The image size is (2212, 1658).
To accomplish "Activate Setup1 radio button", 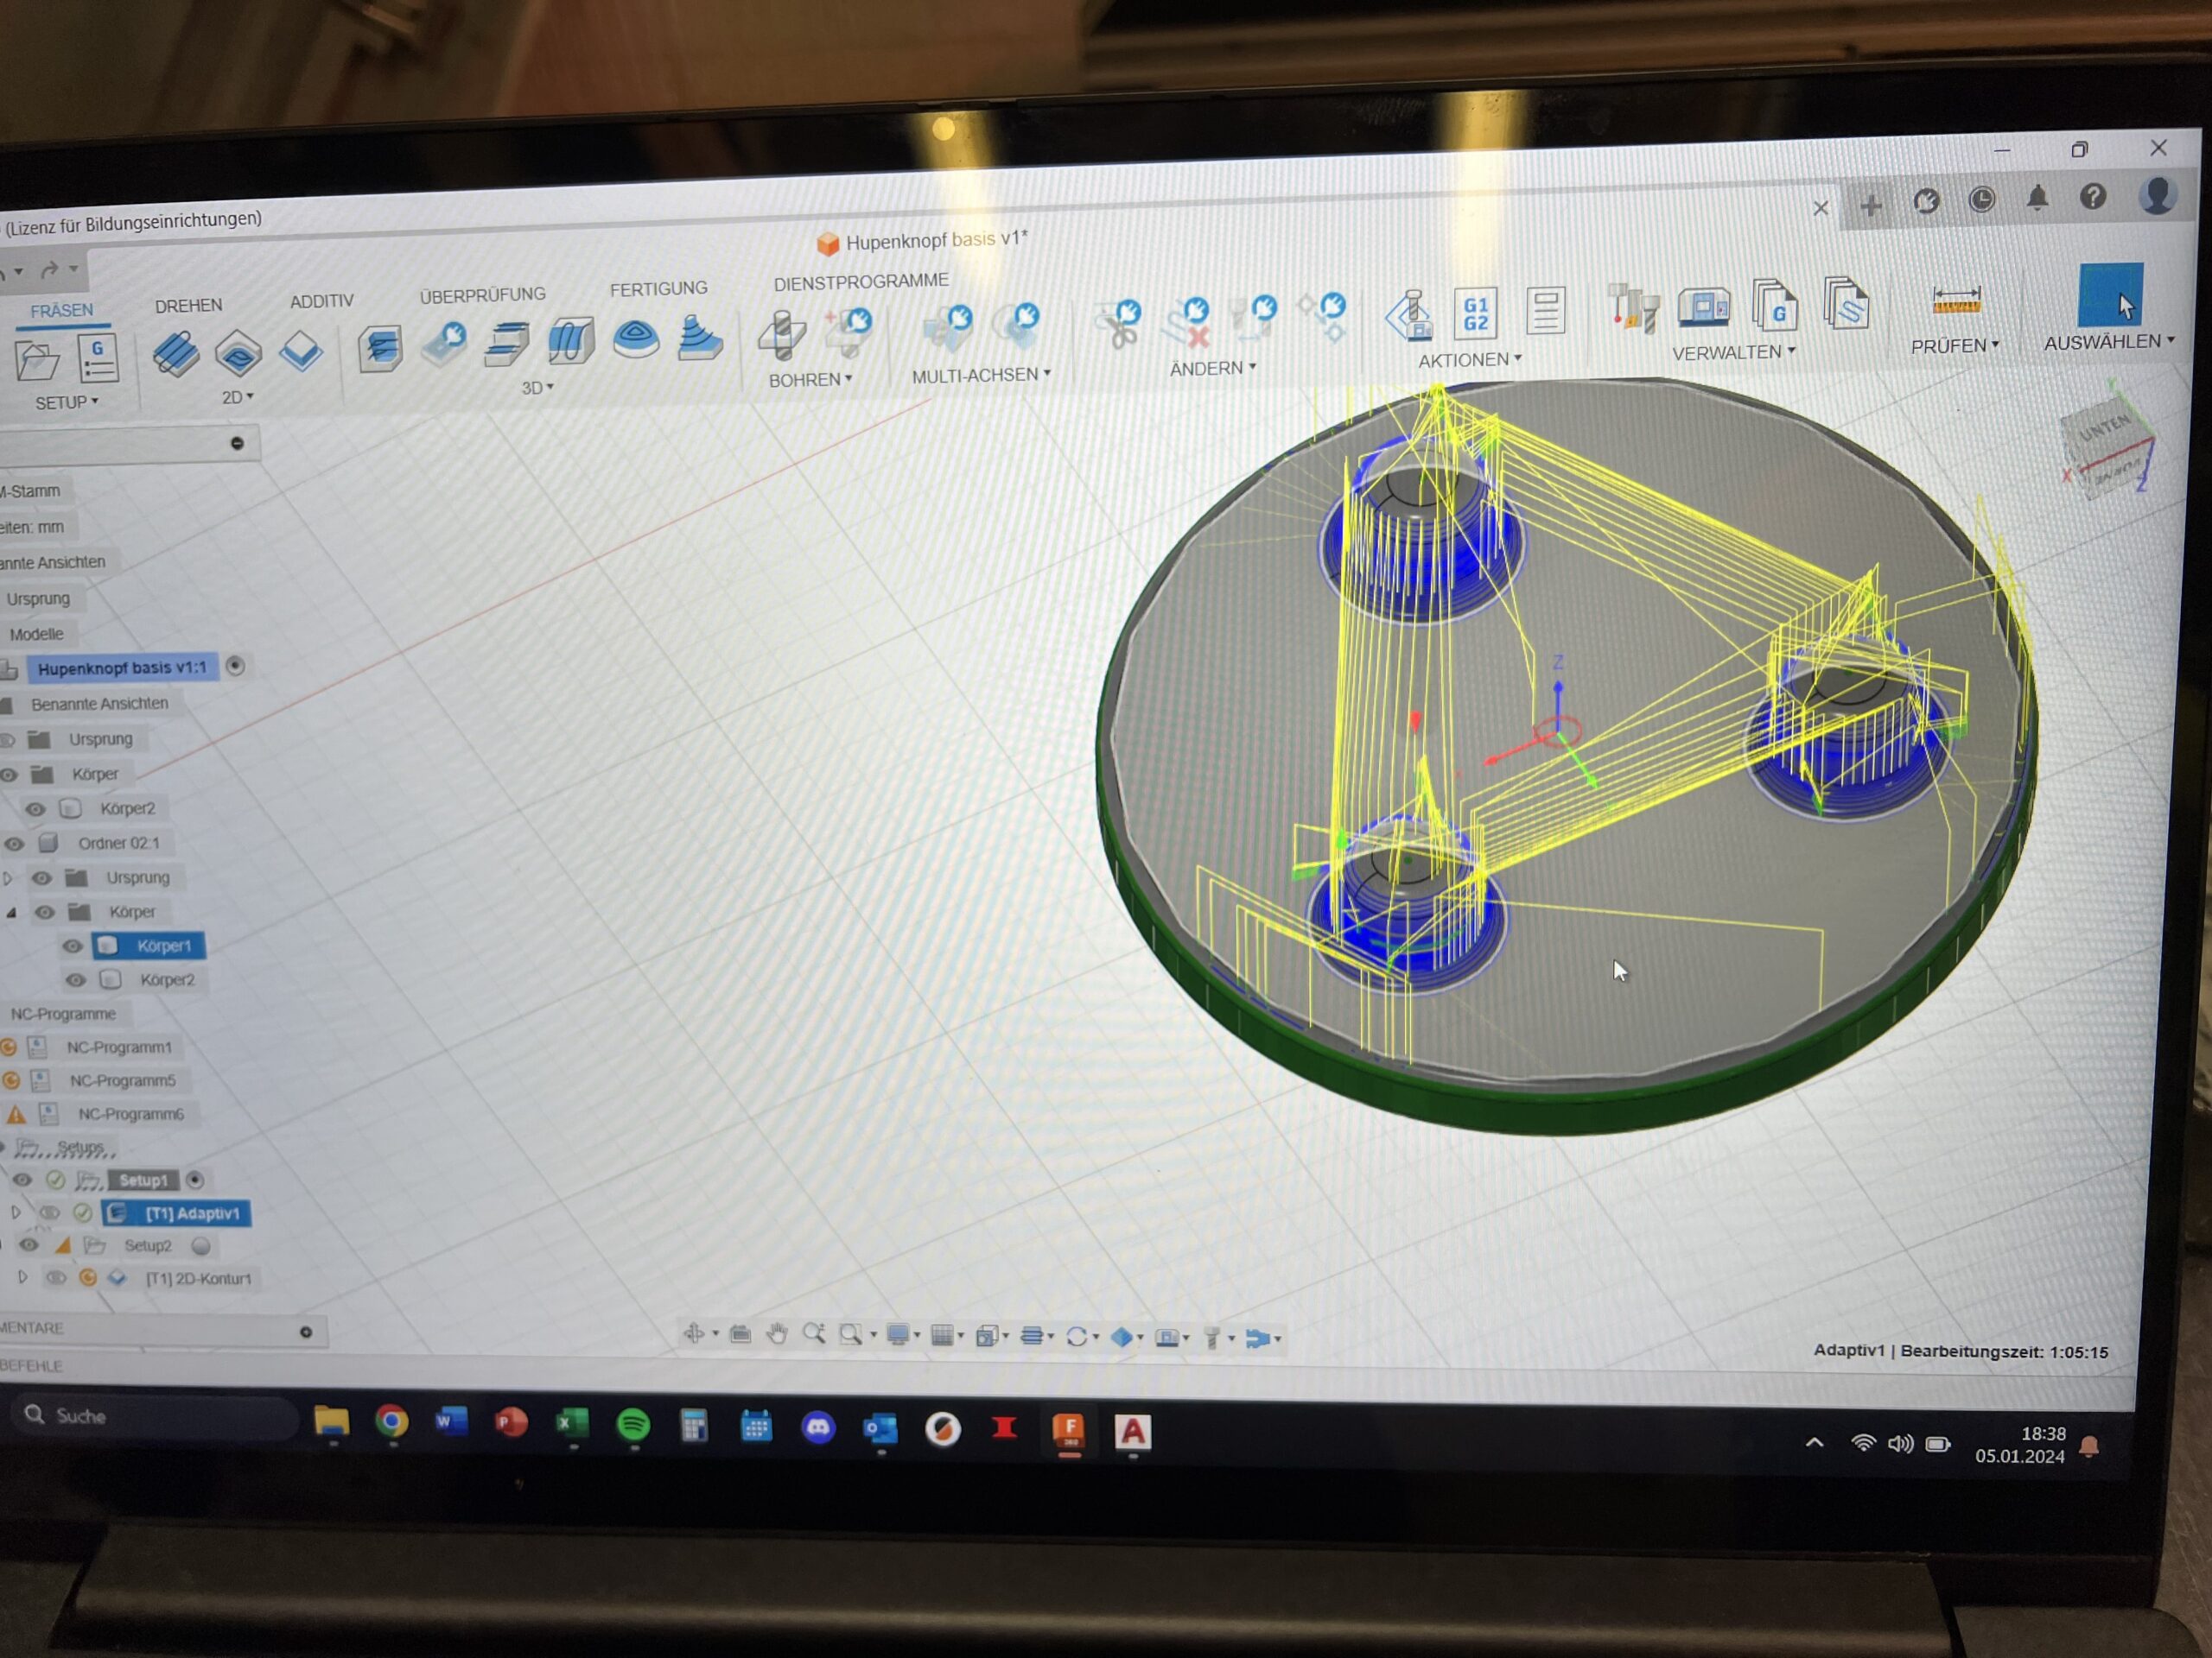I will click(x=195, y=1180).
